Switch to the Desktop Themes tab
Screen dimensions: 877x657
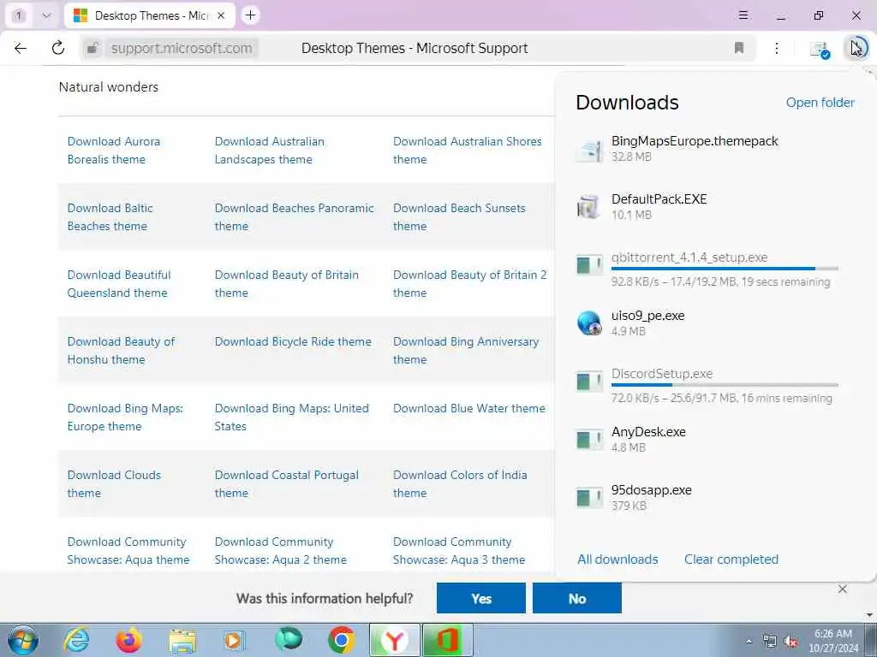pyautogui.click(x=149, y=15)
